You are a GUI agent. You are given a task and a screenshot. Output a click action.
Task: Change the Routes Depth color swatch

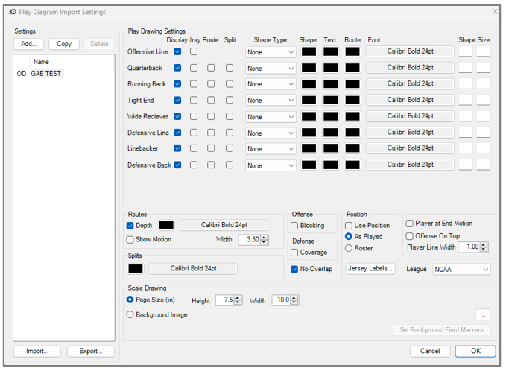(x=166, y=225)
